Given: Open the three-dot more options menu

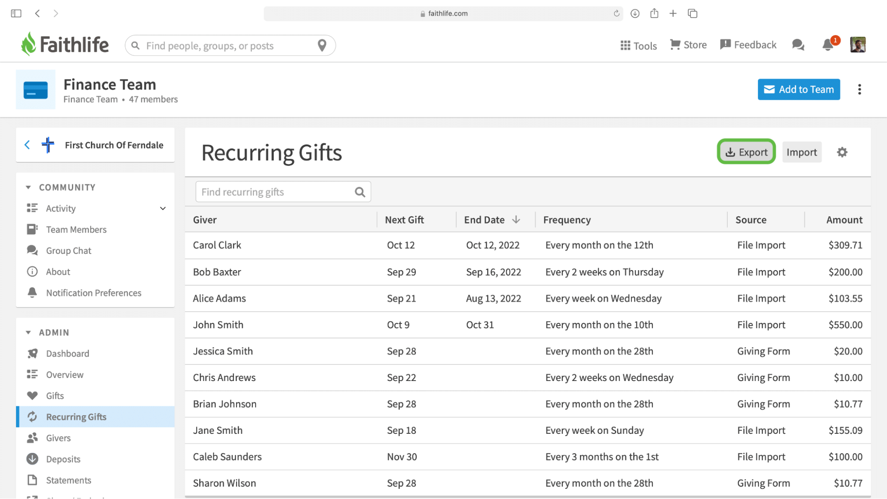Looking at the screenshot, I should [x=859, y=90].
